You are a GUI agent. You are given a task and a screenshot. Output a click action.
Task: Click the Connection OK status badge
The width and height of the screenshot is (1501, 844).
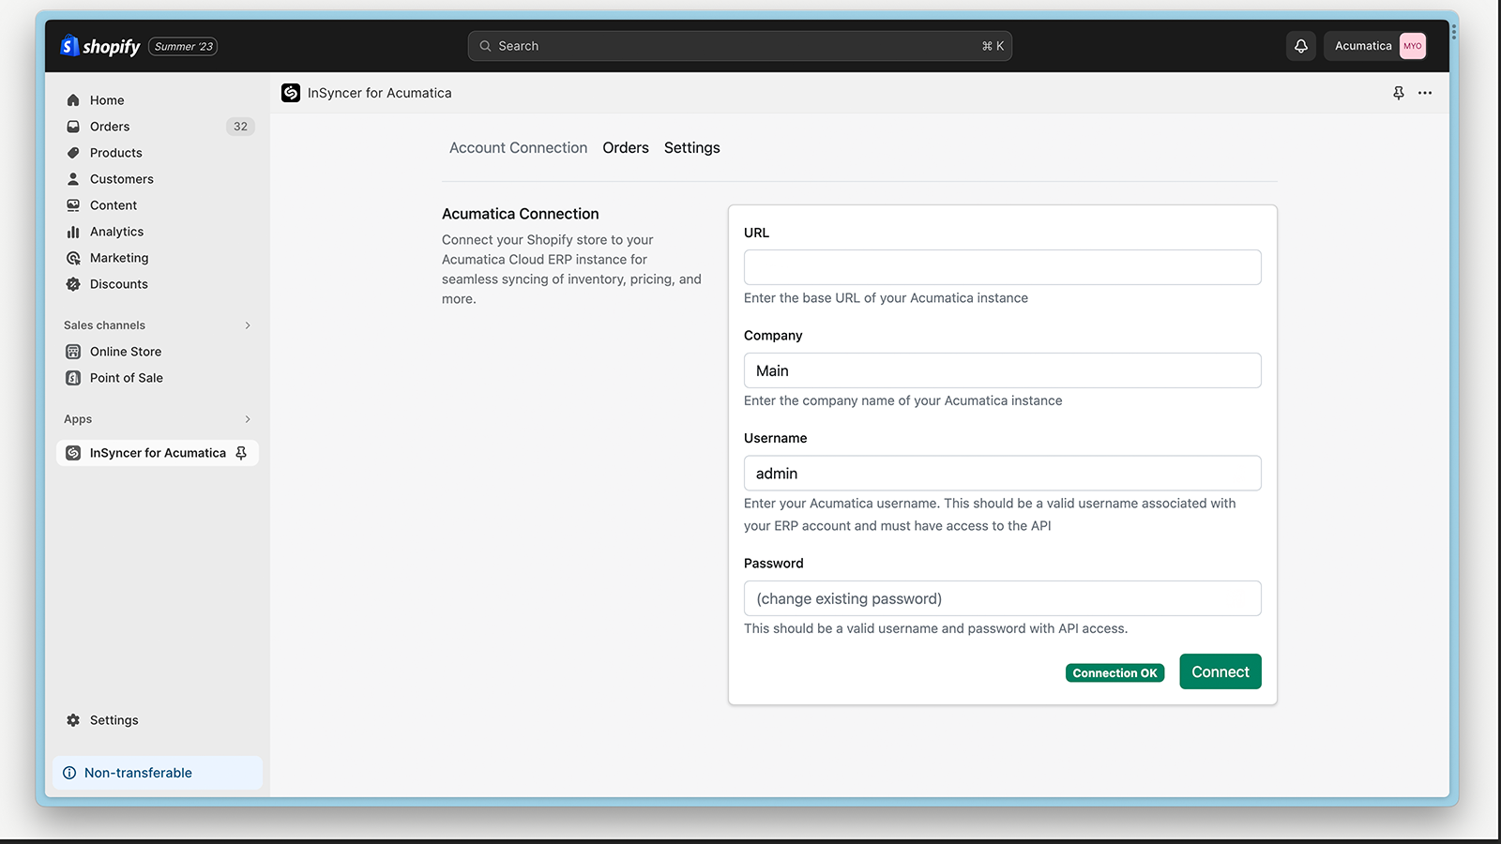1114,673
